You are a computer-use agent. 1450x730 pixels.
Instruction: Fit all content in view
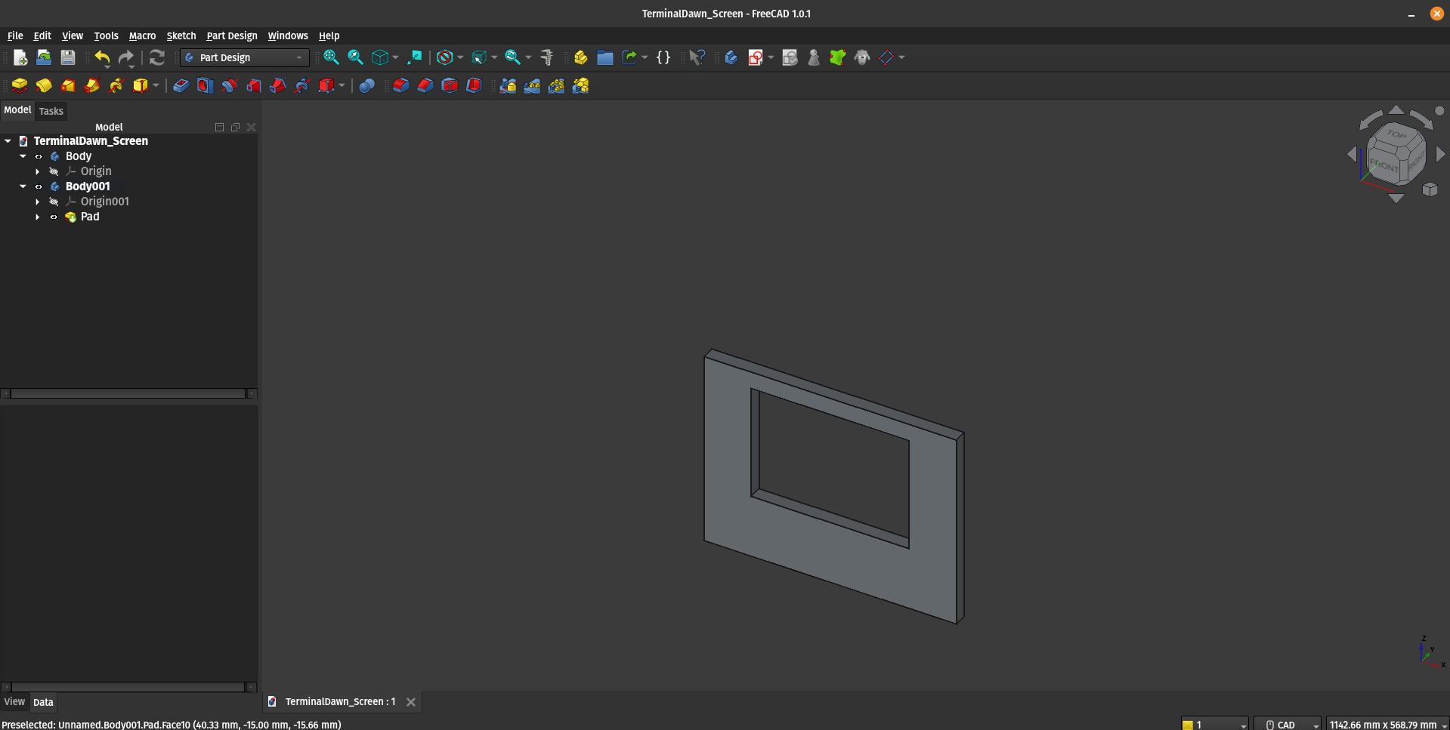[331, 57]
